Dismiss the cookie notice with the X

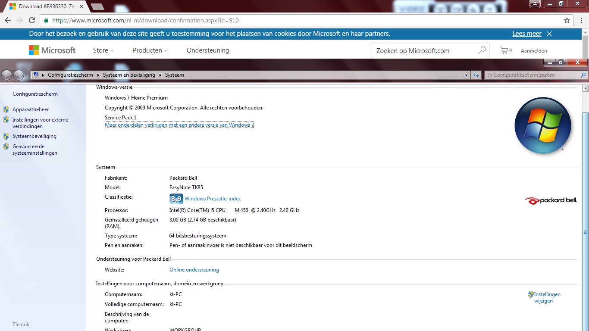point(549,34)
